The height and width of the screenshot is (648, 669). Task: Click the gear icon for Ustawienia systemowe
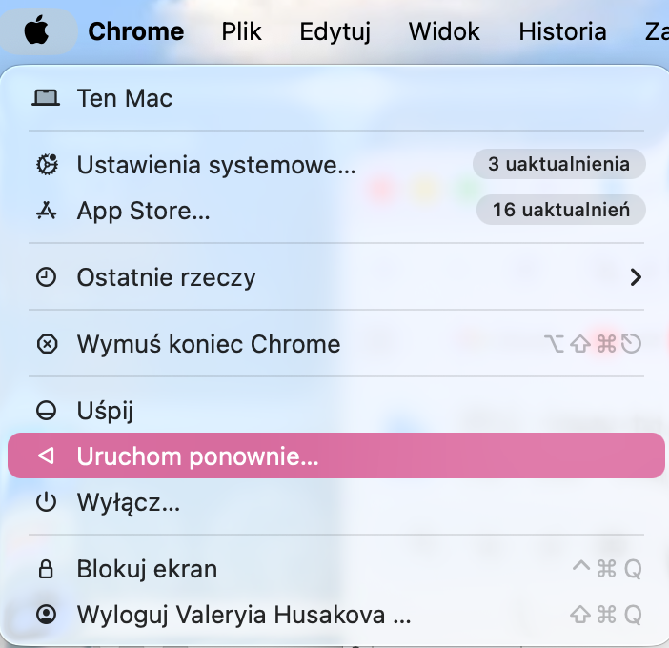tap(47, 165)
